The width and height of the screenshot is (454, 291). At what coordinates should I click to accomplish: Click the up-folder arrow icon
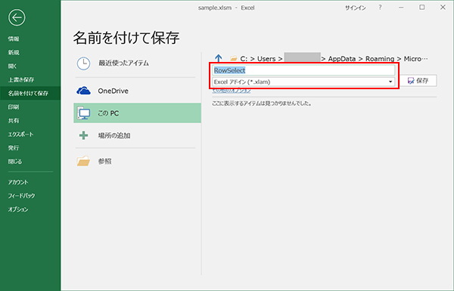pos(219,58)
